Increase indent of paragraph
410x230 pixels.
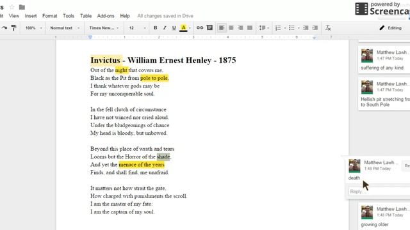tap(315, 28)
